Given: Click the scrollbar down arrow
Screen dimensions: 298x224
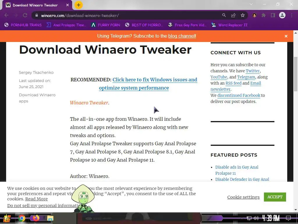Looking at the screenshot, I should [x=296, y=210].
